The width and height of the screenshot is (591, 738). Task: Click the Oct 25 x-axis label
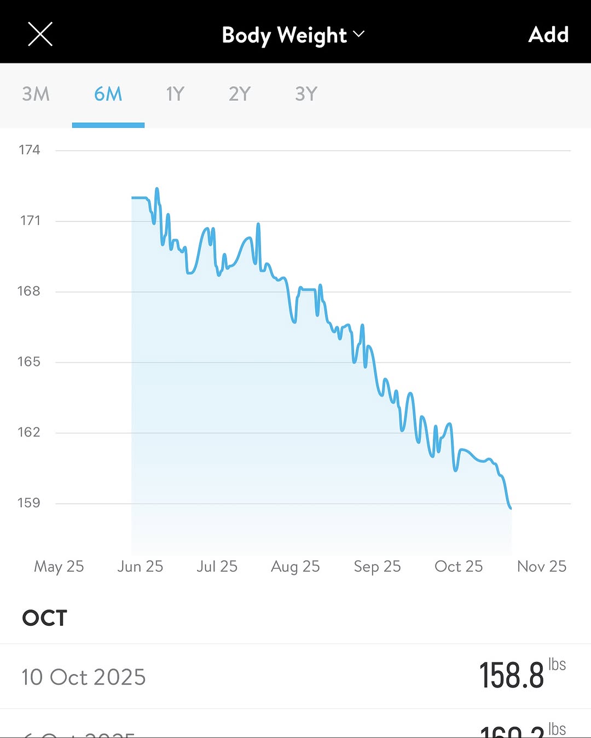459,567
